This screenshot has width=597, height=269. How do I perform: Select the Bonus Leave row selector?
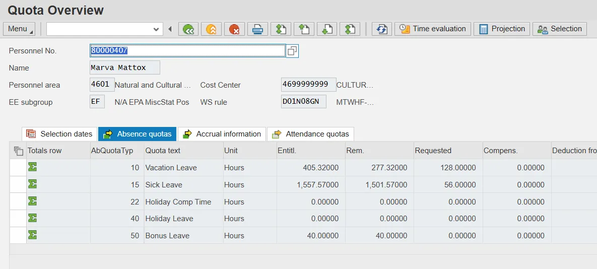click(18, 236)
